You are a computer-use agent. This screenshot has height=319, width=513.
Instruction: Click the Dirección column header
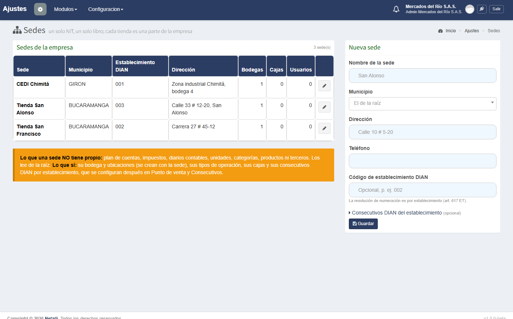[x=203, y=66]
